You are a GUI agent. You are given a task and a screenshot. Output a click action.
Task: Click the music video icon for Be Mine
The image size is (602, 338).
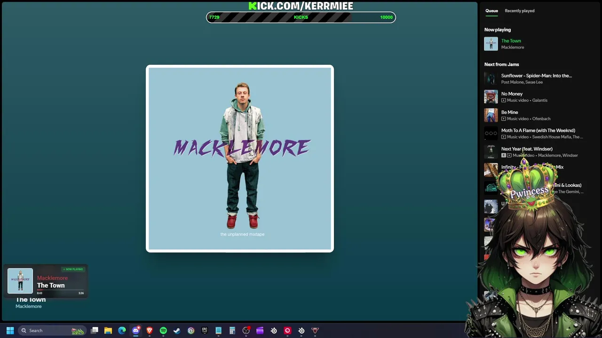click(x=504, y=119)
